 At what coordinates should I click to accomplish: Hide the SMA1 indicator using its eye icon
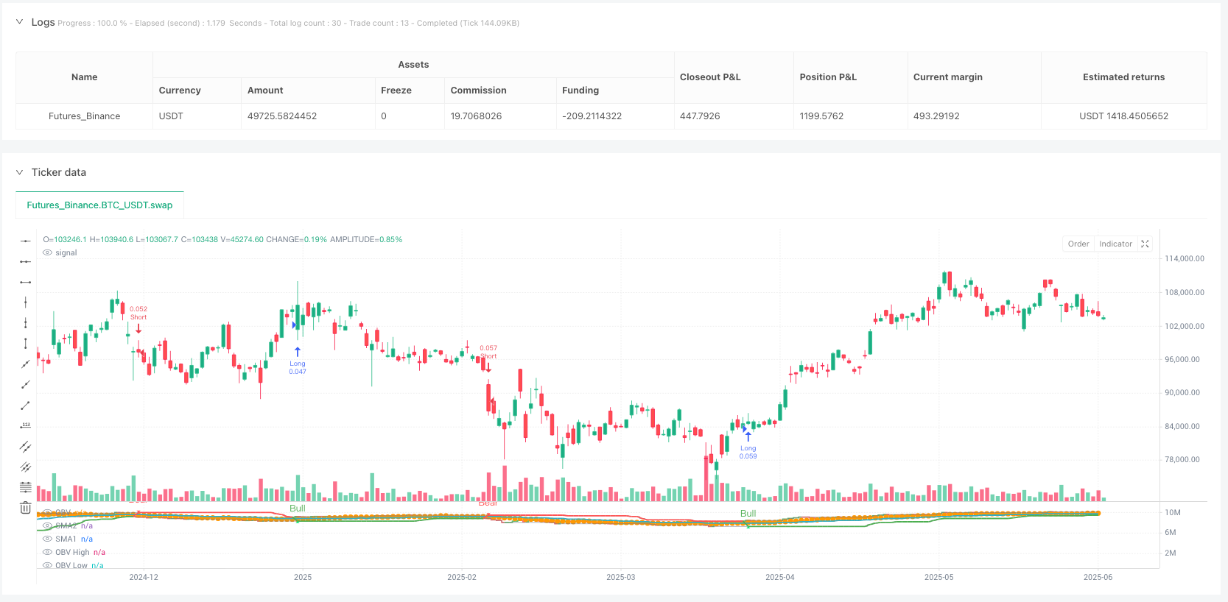tap(48, 539)
